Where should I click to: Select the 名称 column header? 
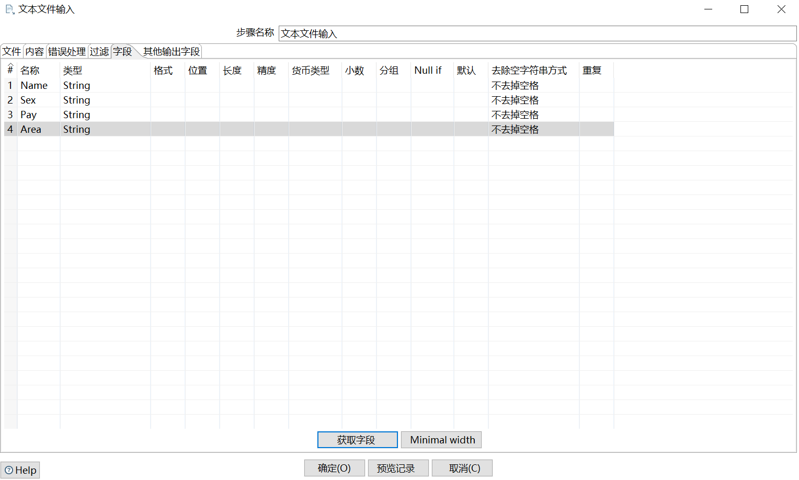(39, 70)
